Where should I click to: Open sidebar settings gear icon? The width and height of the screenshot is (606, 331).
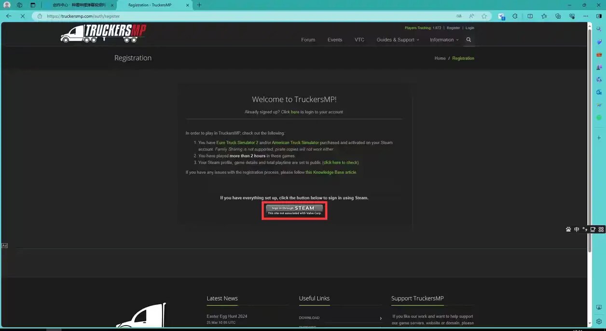tap(599, 321)
